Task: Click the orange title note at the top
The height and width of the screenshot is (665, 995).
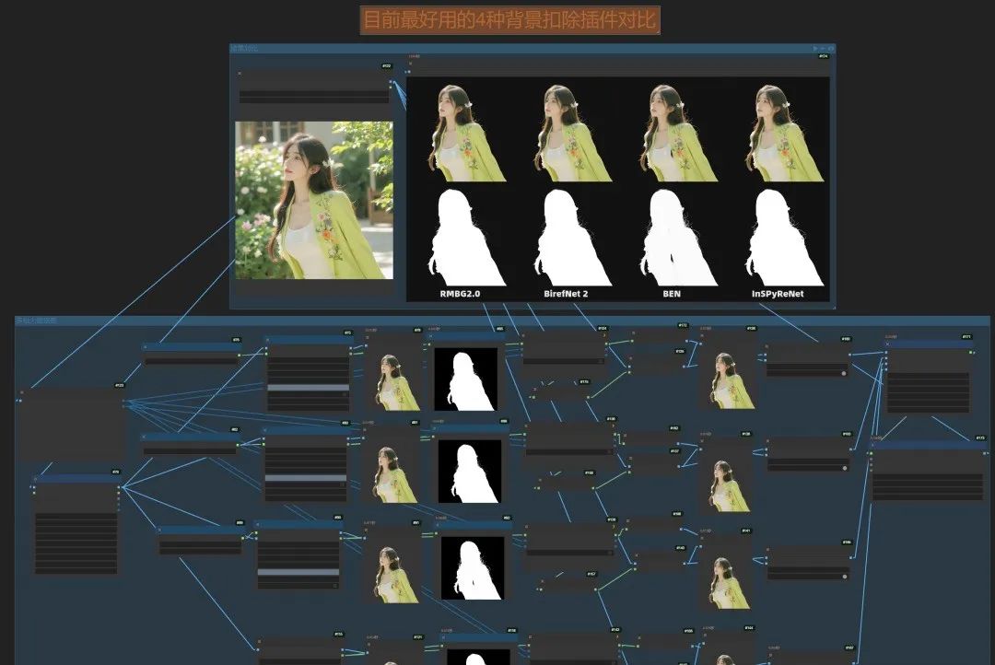Action: (x=510, y=19)
